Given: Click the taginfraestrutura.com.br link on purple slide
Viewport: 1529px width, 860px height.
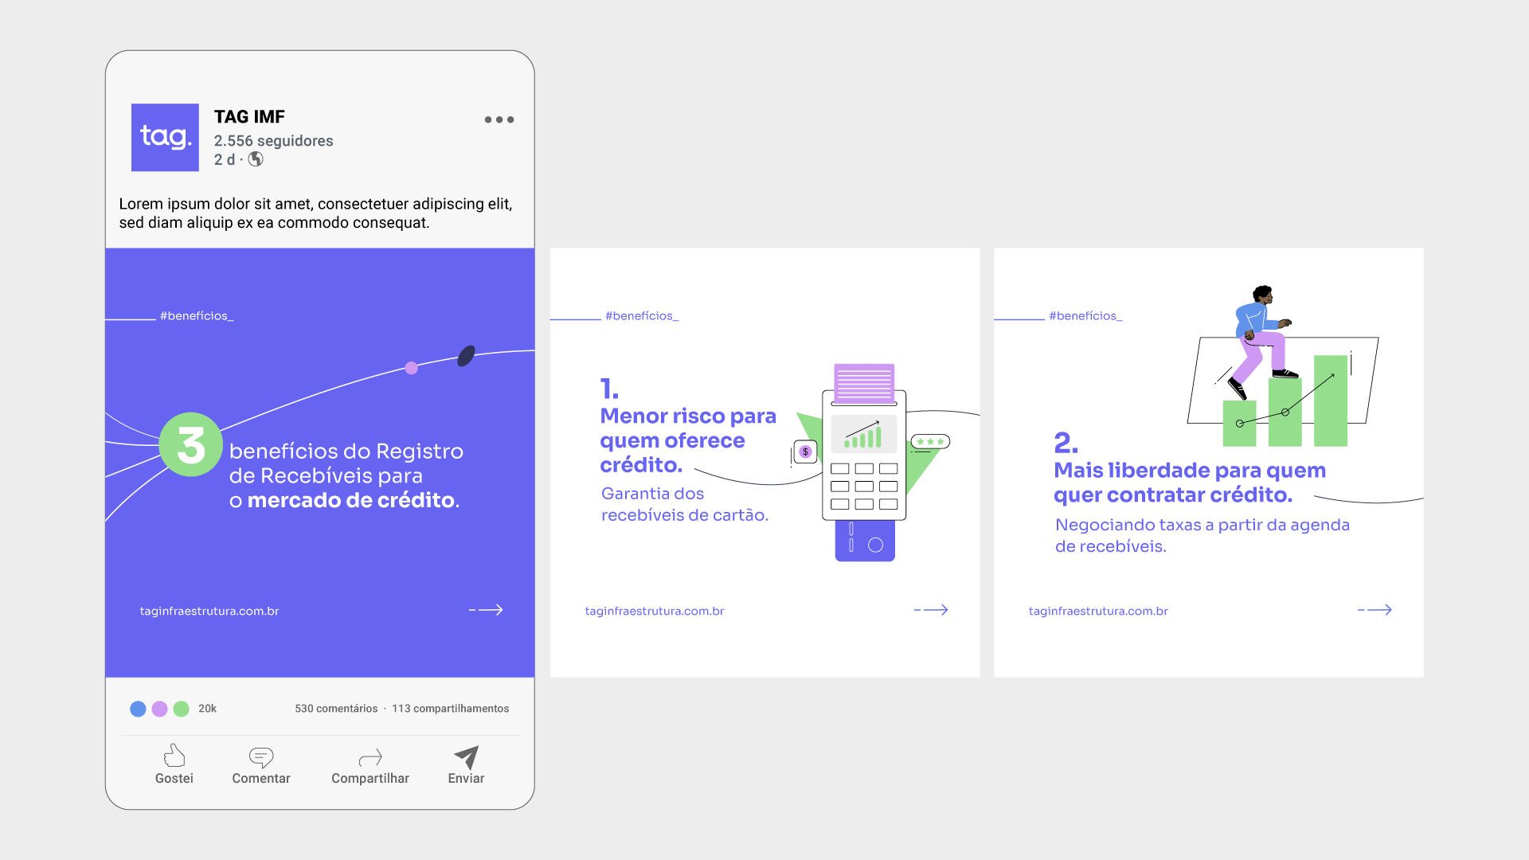Looking at the screenshot, I should tap(209, 612).
